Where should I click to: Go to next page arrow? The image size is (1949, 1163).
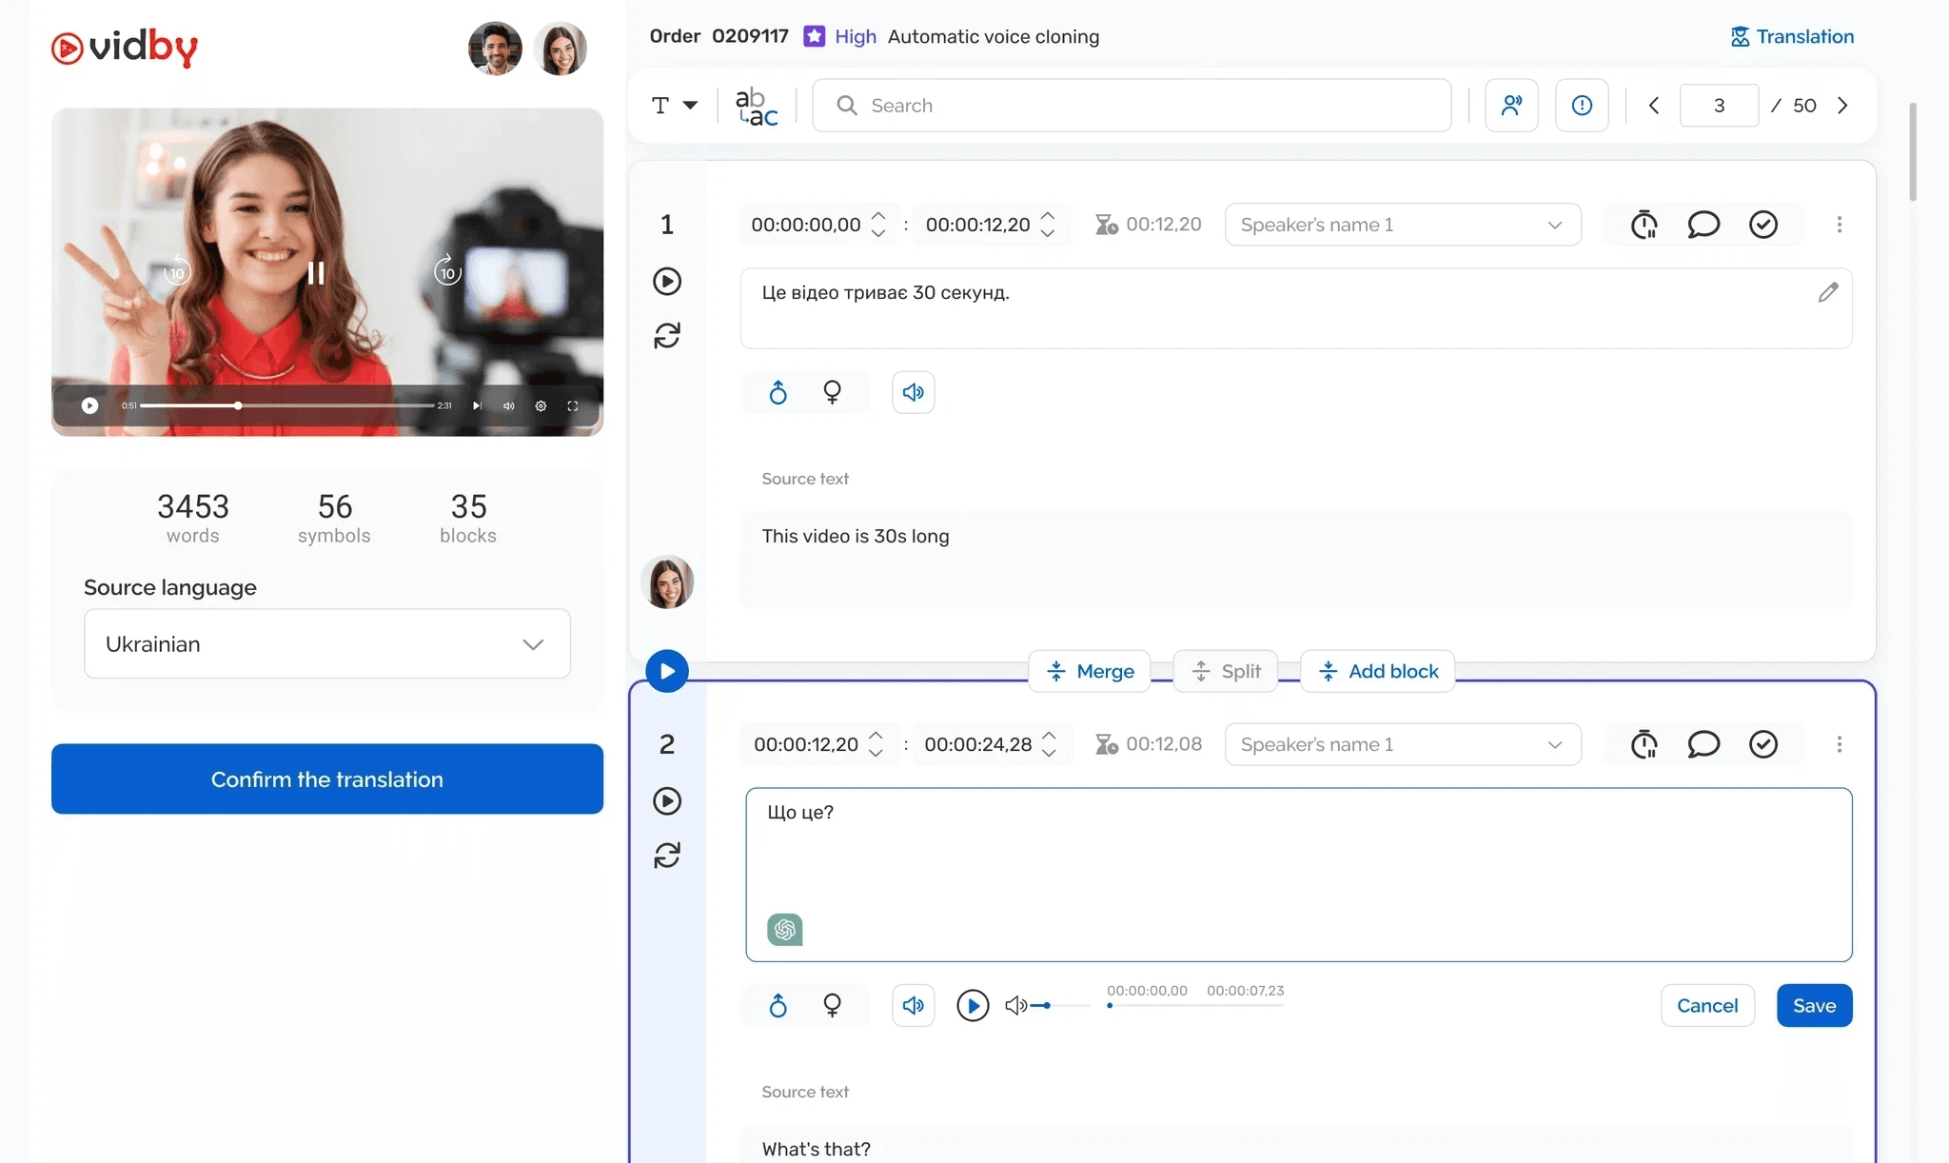(1842, 106)
